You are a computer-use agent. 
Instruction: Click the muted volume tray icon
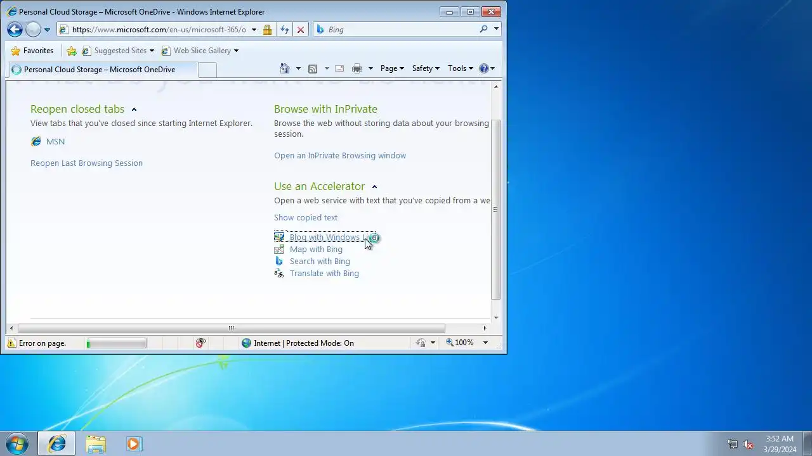[749, 445]
